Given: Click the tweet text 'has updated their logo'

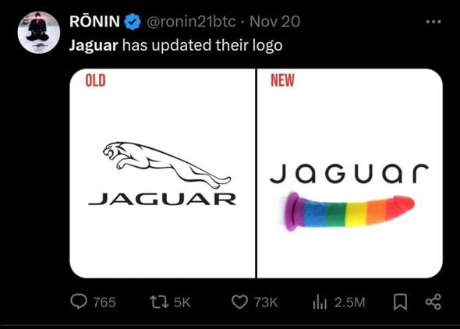Looking at the screenshot, I should 203,46.
